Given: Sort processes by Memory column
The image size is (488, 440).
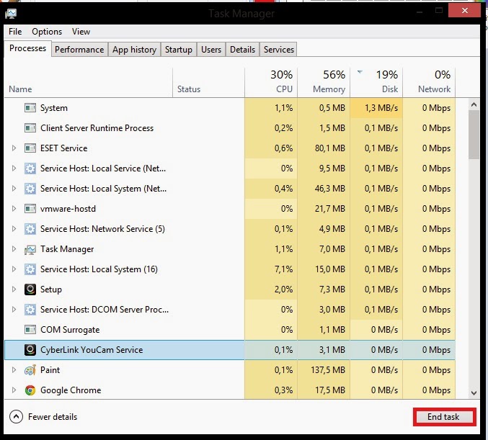Looking at the screenshot, I should [x=324, y=82].
